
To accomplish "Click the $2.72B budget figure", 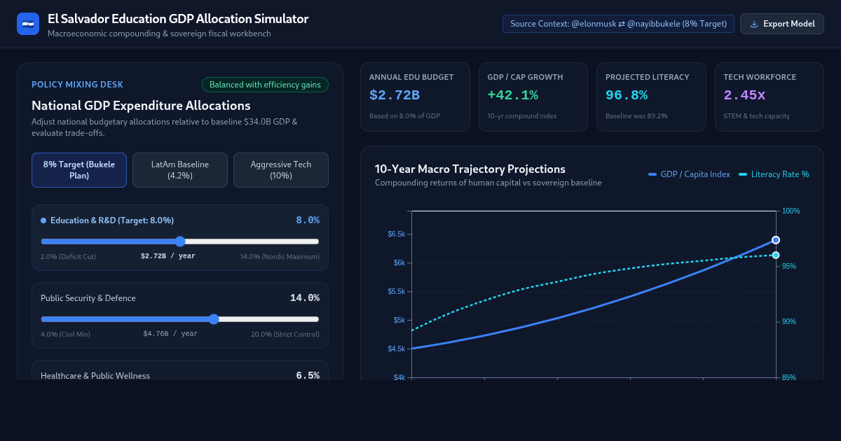I will pyautogui.click(x=395, y=95).
